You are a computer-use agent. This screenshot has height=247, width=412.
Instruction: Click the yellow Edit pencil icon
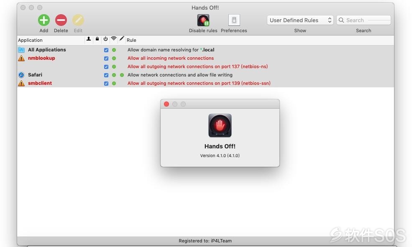click(78, 20)
